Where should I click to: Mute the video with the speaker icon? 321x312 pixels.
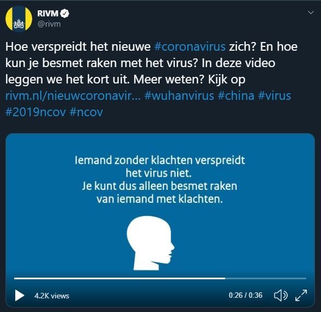[281, 296]
